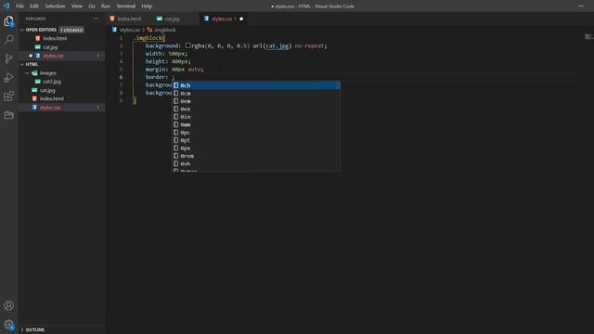594x334 pixels.
Task: Open the Source Control view
Action: (x=8, y=58)
